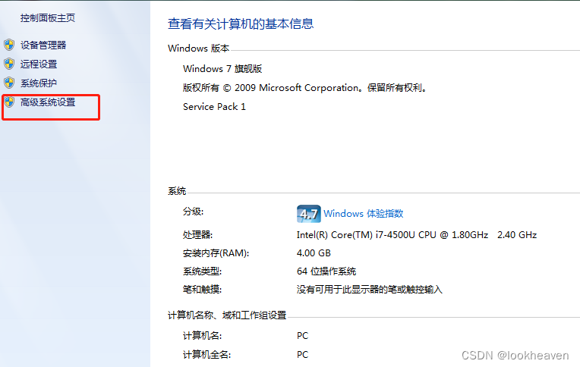Viewport: 580px width, 367px height.
Task: Open 远程设置 link
Action: [39, 64]
